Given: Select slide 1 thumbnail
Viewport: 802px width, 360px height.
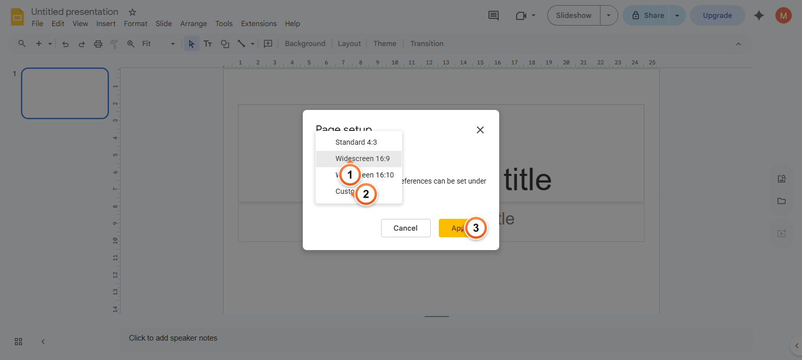Looking at the screenshot, I should [x=65, y=93].
